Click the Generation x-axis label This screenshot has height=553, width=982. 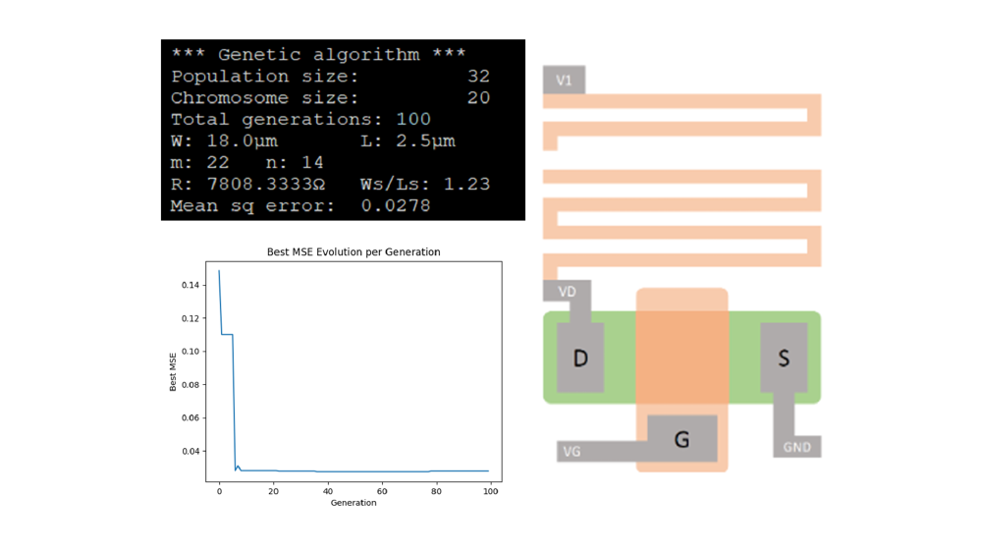point(354,502)
